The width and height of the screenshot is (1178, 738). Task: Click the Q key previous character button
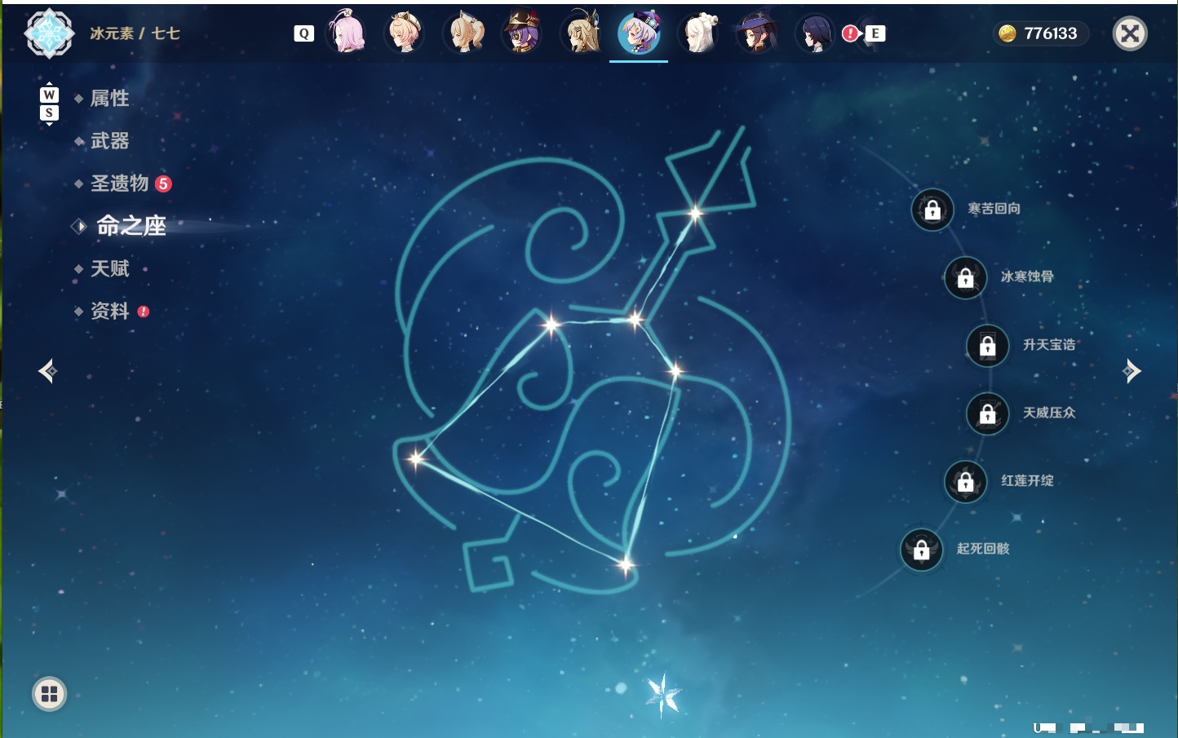(x=303, y=33)
